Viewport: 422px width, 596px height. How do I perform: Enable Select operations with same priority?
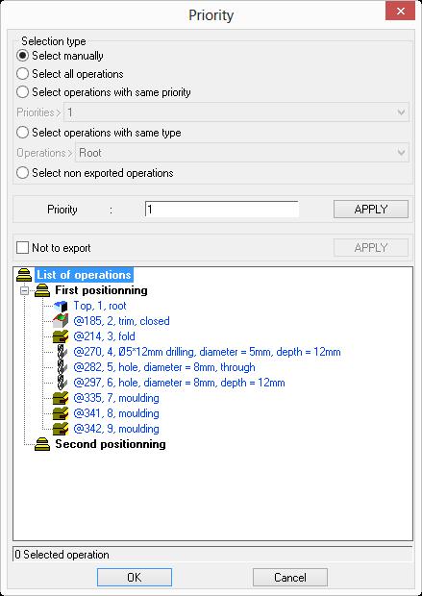(22, 92)
